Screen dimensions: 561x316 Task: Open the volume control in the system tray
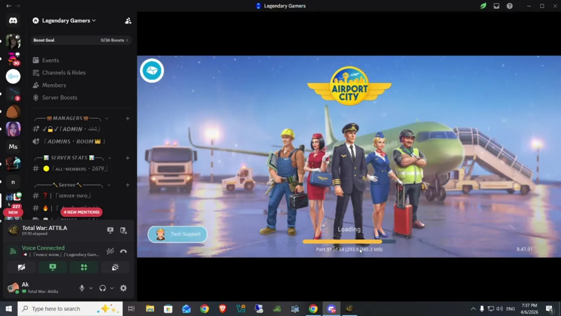point(500,309)
